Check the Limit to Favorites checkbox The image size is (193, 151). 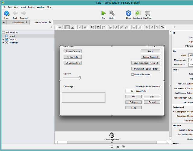[x=133, y=74]
